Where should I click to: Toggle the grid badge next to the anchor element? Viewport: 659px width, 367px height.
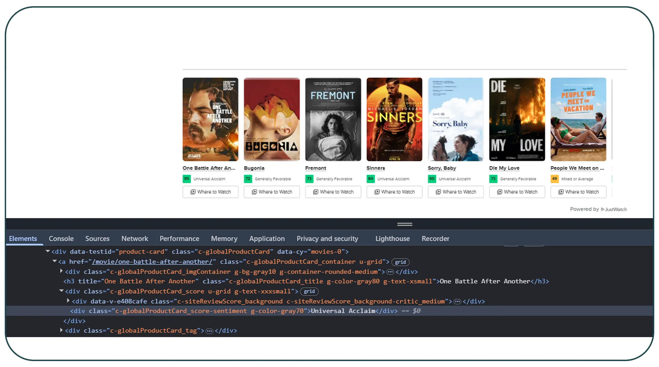(x=400, y=262)
